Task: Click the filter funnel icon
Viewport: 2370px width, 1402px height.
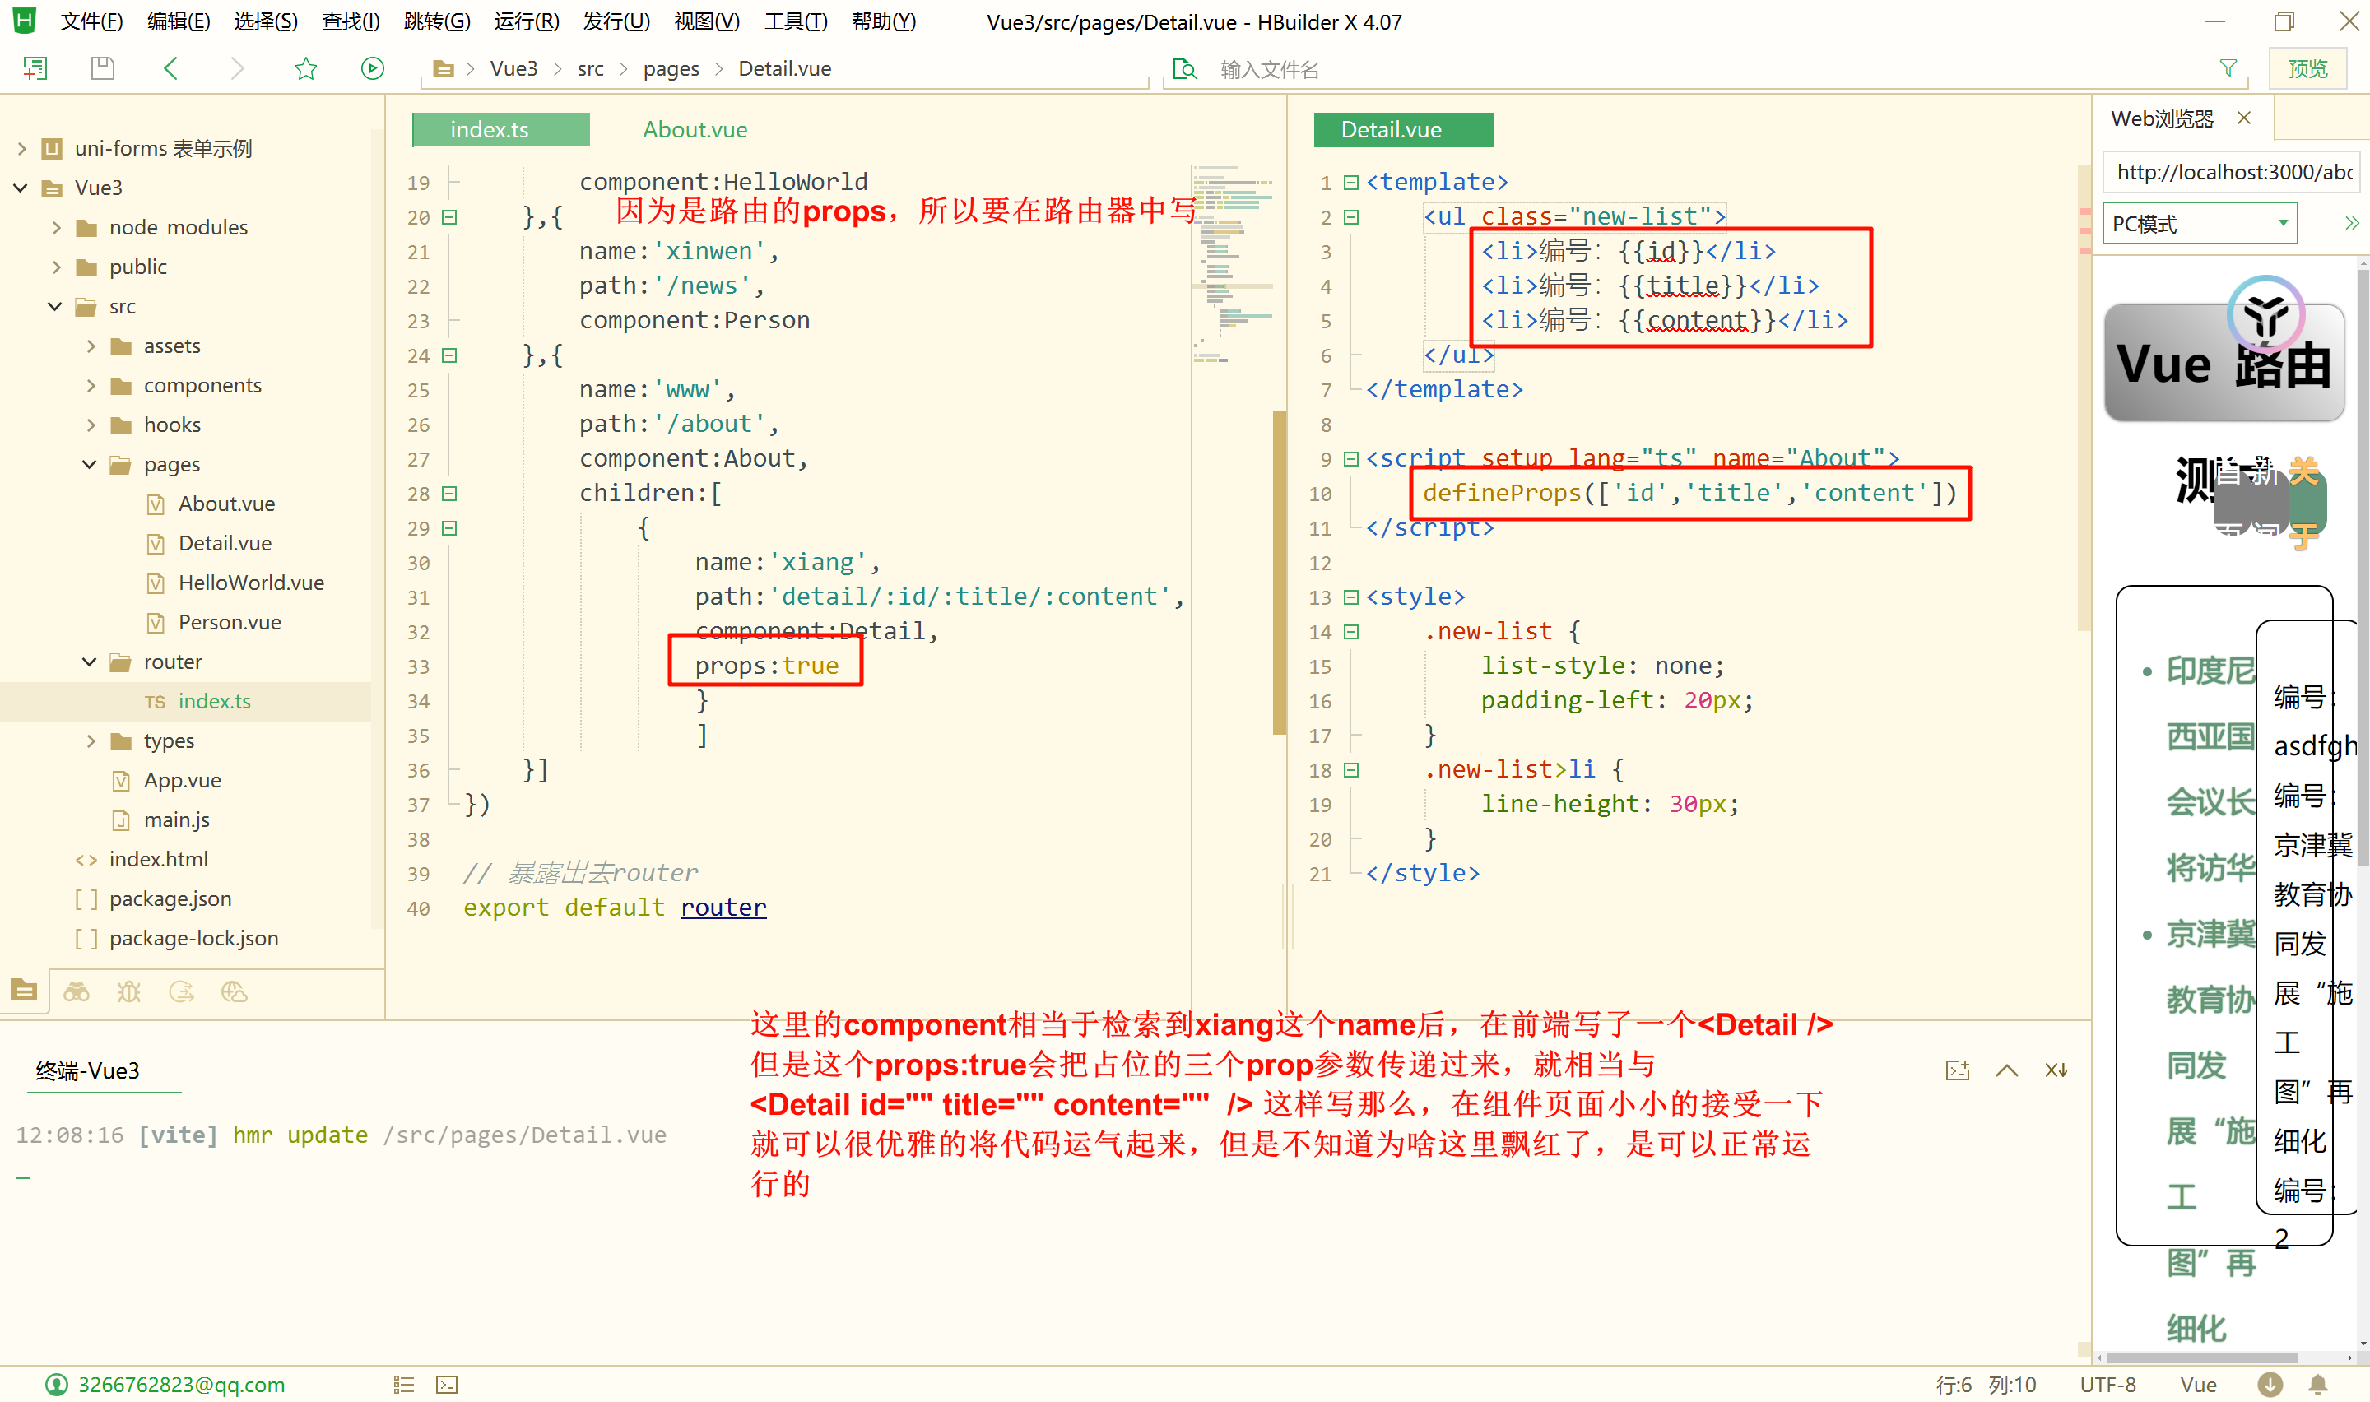Action: tap(2228, 68)
